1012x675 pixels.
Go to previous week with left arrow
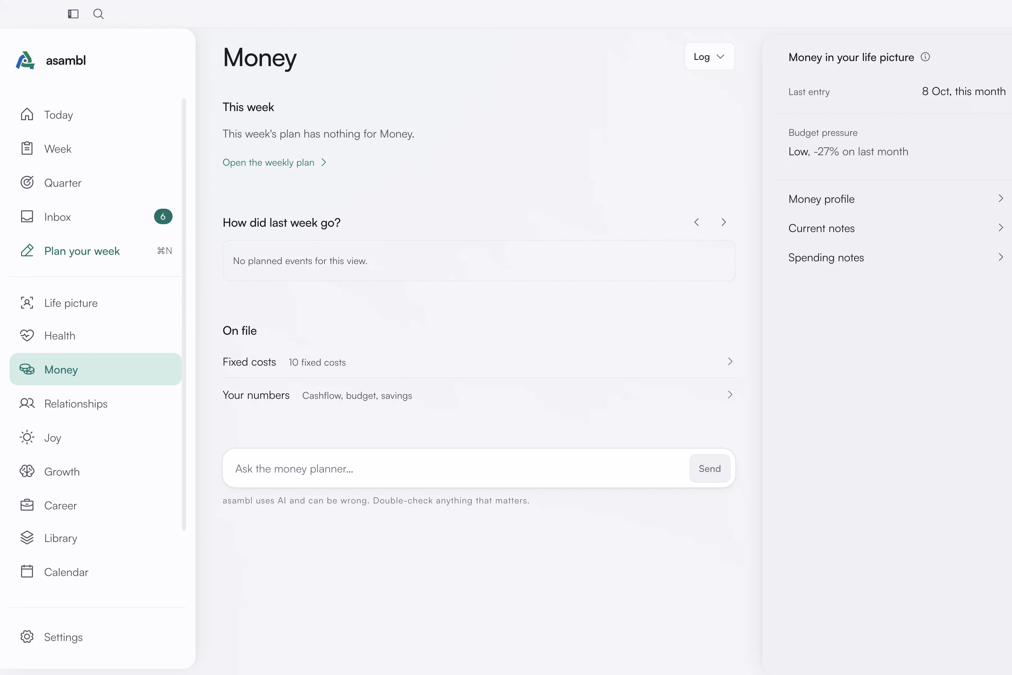[x=697, y=222]
